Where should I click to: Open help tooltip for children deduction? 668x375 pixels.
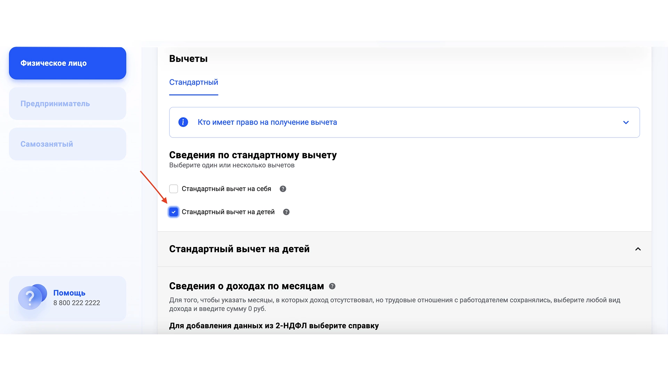coord(286,212)
